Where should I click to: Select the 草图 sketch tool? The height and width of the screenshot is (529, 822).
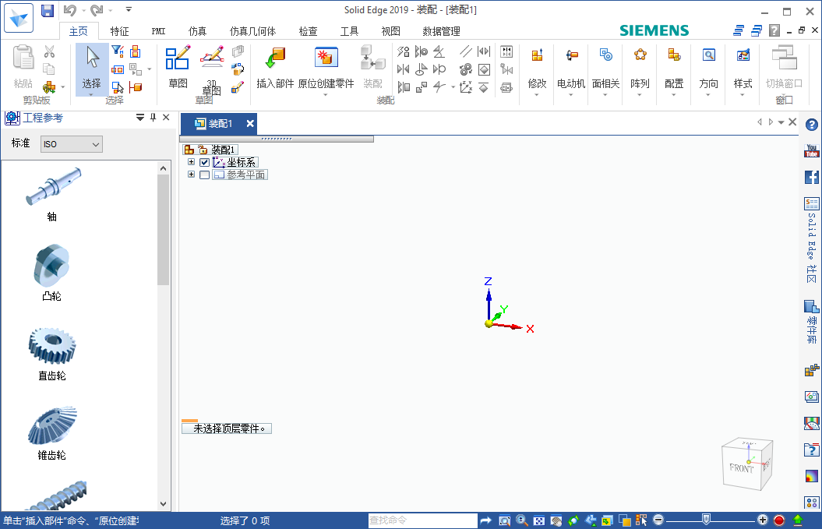click(x=178, y=67)
